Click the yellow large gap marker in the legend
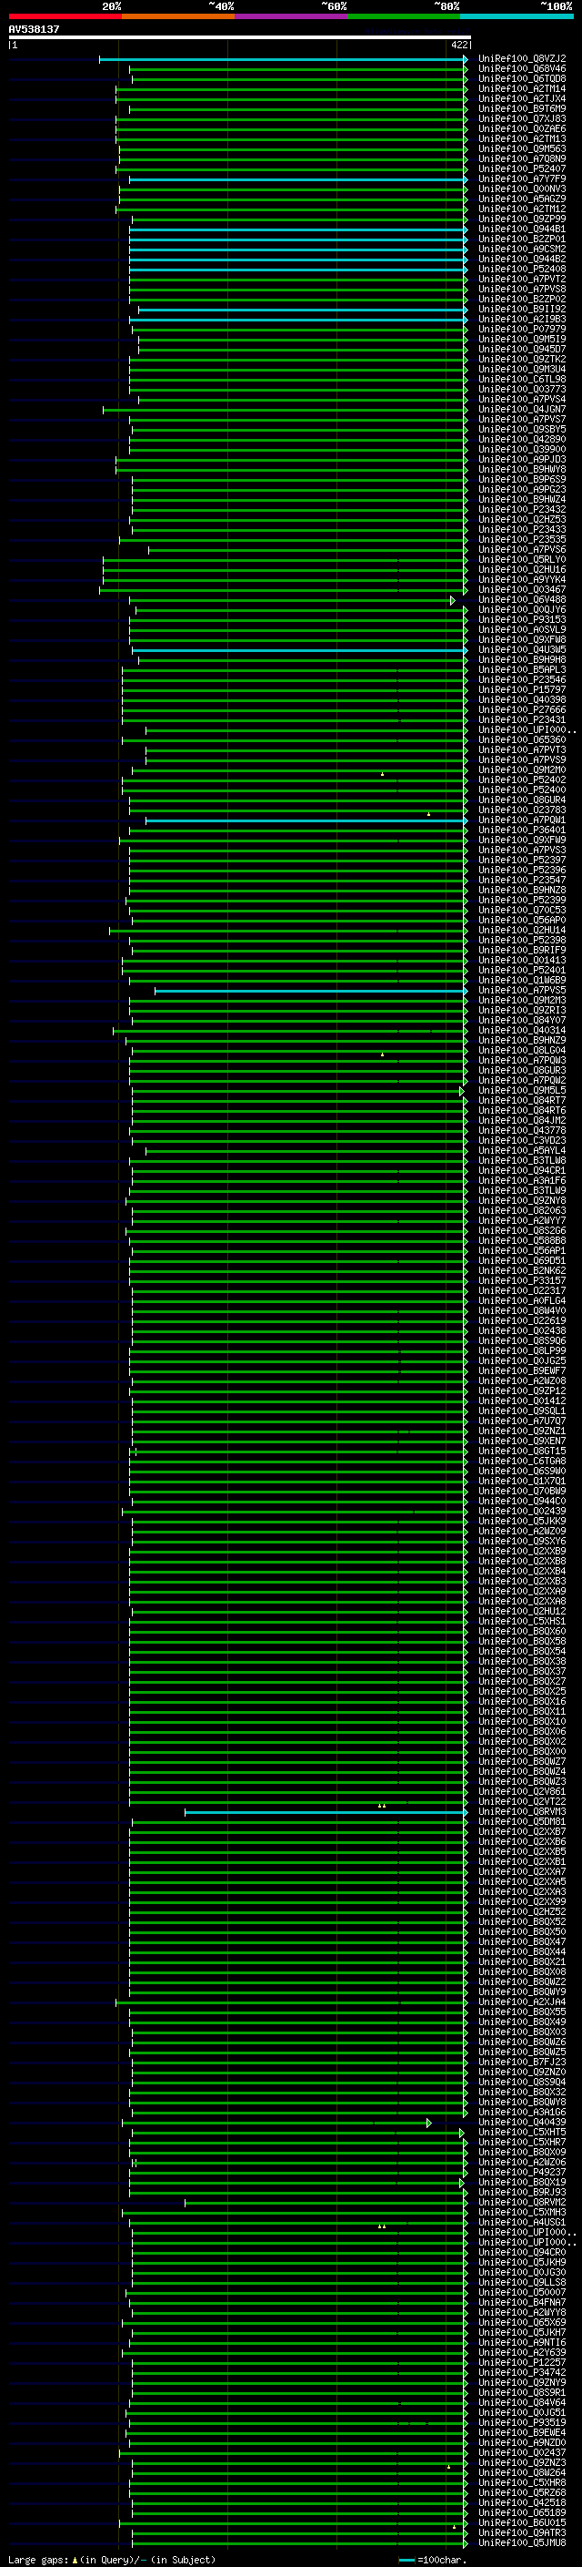This screenshot has width=582, height=2567. tap(75, 2559)
